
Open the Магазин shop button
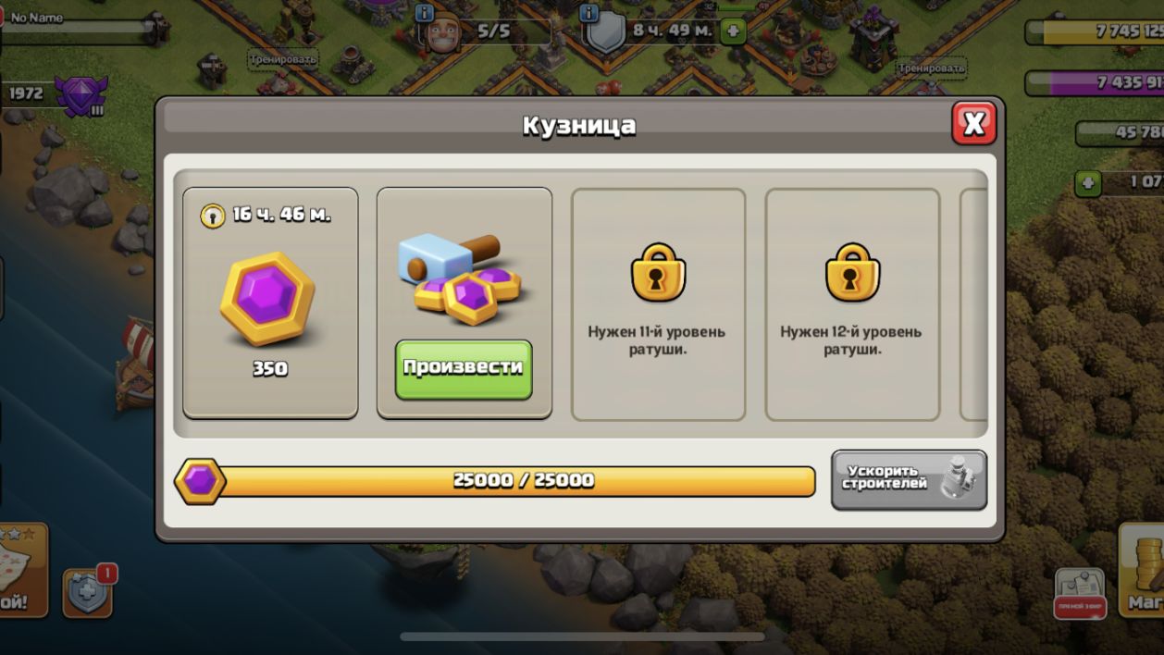(1142, 572)
